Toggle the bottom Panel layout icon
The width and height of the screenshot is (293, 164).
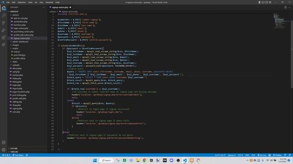[263, 2]
